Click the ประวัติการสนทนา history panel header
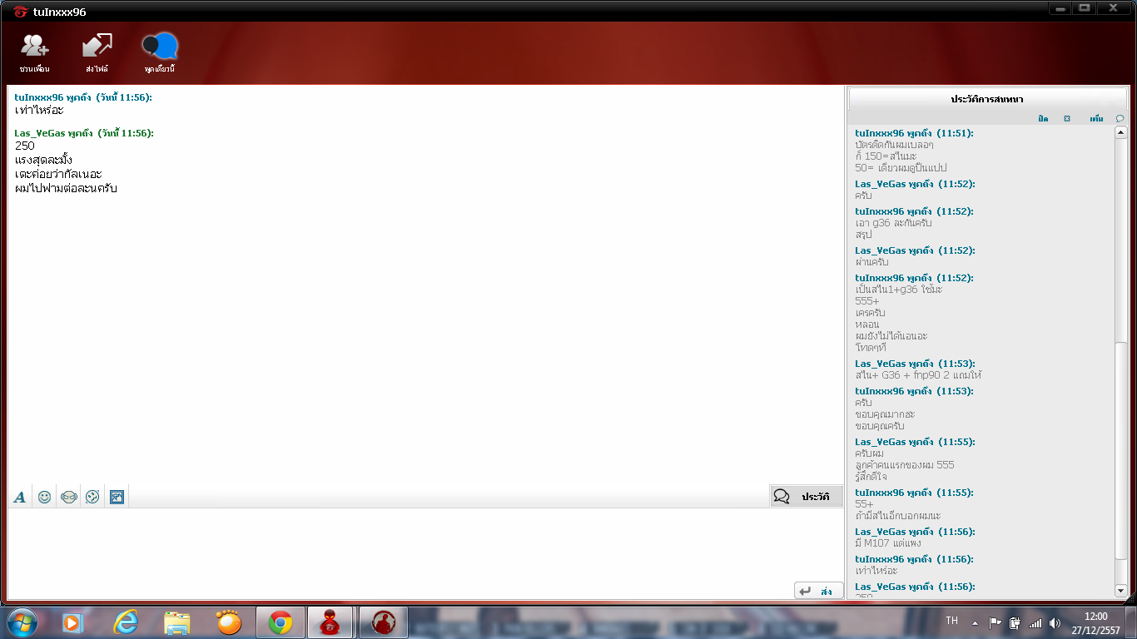This screenshot has width=1137, height=639. click(x=987, y=99)
